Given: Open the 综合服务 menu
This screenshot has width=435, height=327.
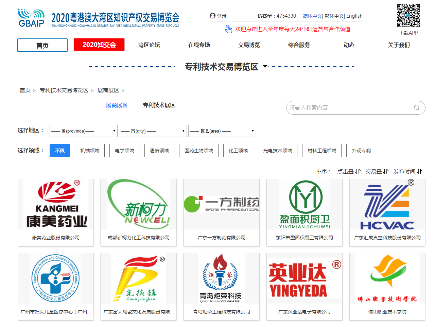Looking at the screenshot, I should click(x=299, y=45).
